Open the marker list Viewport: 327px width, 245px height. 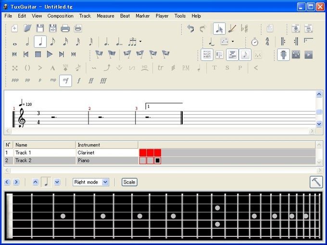pyautogui.click(x=112, y=54)
